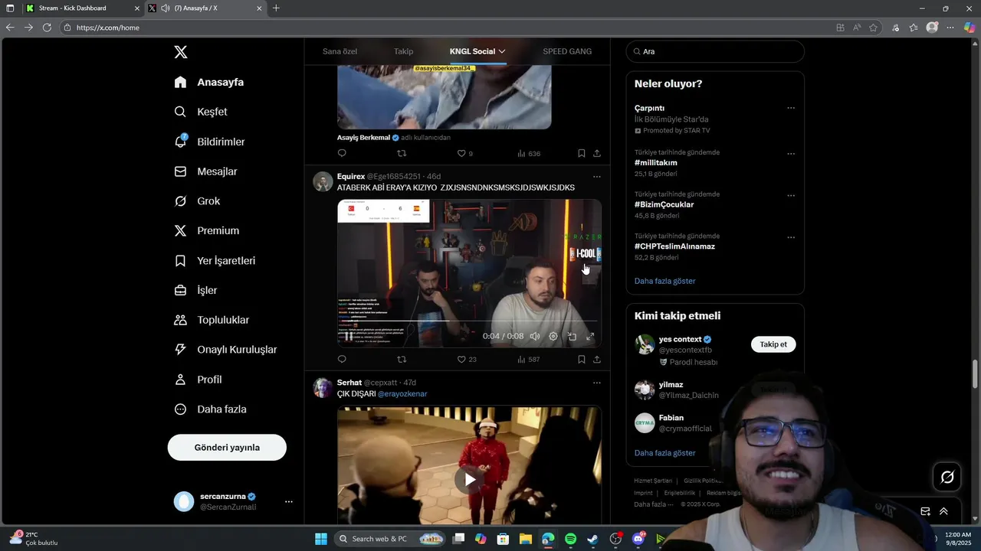Image resolution: width=981 pixels, height=551 pixels.
Task: Open Çarpıntı trend options menu
Action: click(791, 108)
